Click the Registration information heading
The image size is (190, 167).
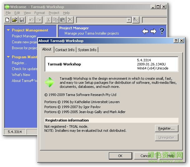67,120
